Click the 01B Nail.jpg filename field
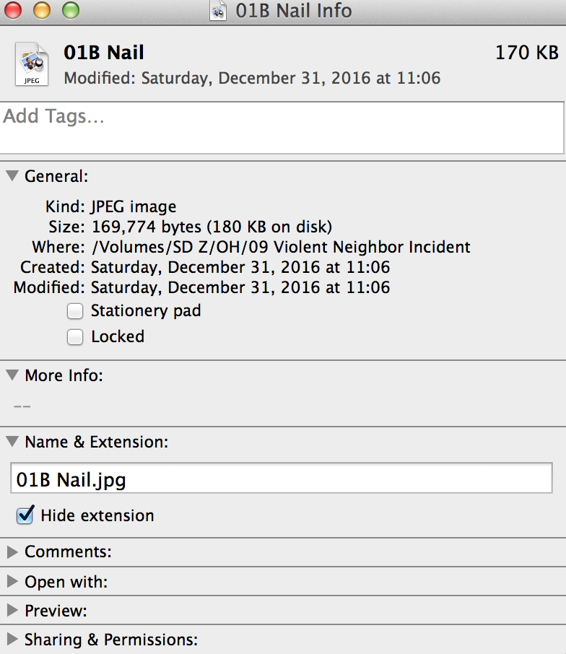 pyautogui.click(x=282, y=478)
